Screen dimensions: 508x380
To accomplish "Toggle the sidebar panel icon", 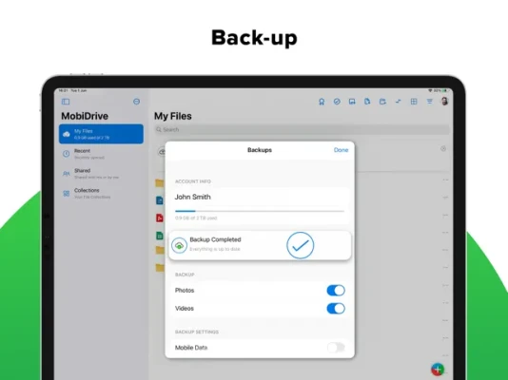I will tap(66, 102).
